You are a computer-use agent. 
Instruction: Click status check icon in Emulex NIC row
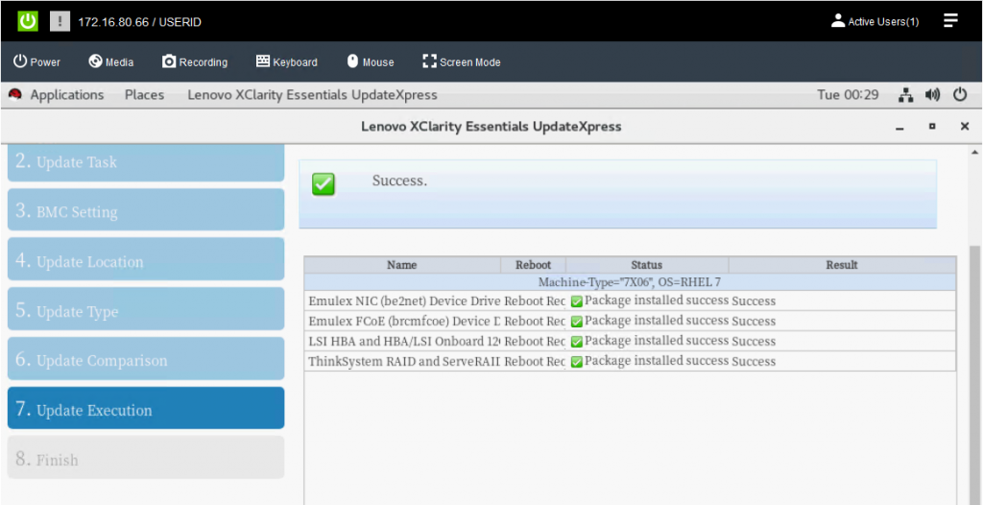(577, 301)
